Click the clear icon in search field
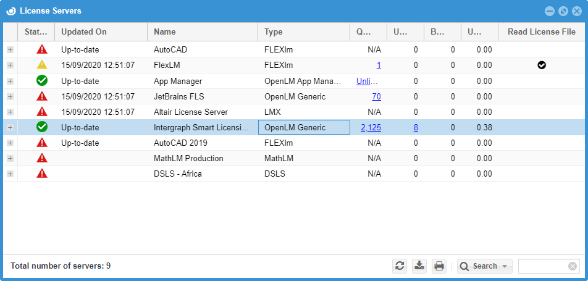This screenshot has height=281, width=588. (573, 266)
